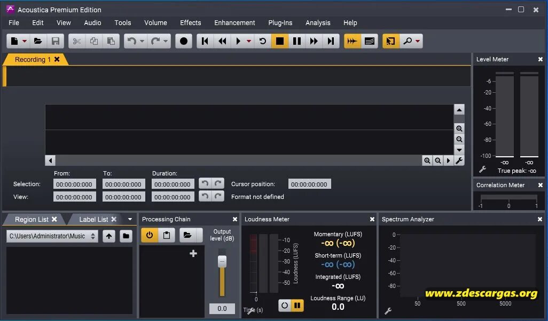Select the selection cursor tool
548x321 pixels.
(x=391, y=41)
